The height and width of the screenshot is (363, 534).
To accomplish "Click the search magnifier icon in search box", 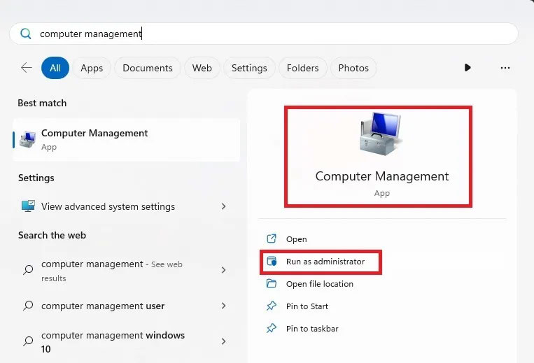I will click(26, 34).
